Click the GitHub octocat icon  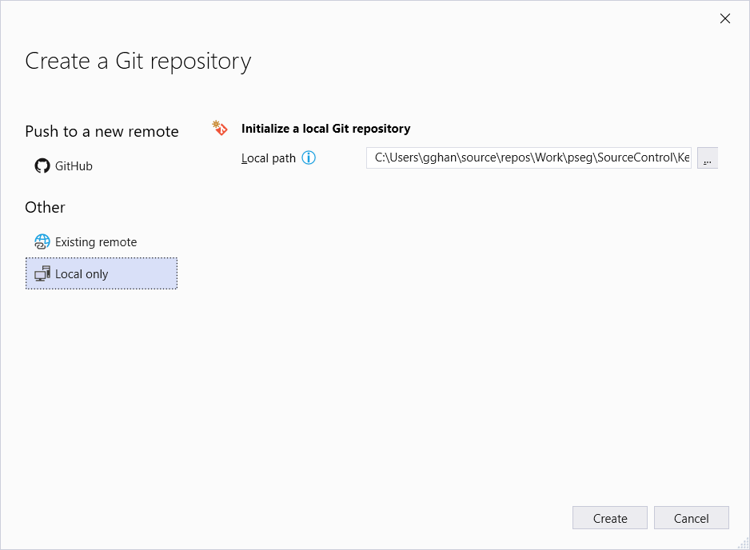(42, 166)
